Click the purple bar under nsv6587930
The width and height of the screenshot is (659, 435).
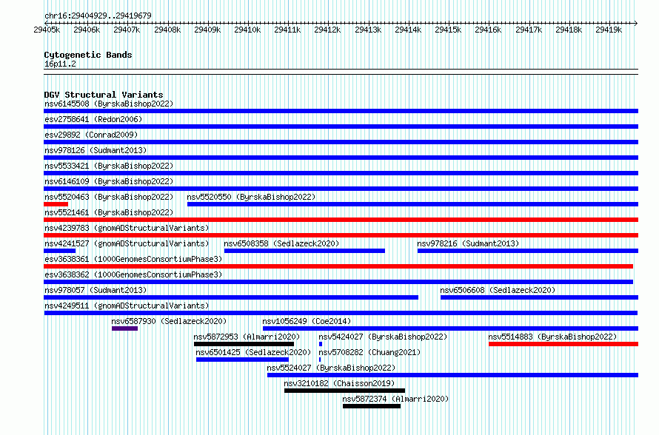(124, 328)
